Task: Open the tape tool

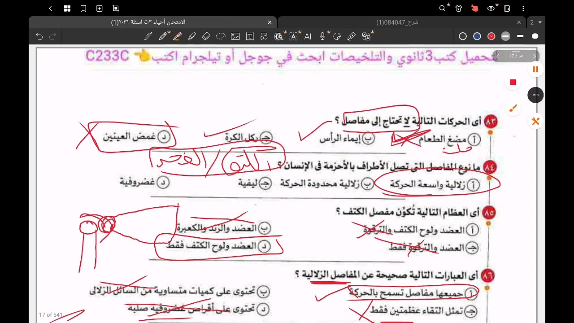Action: (279, 36)
